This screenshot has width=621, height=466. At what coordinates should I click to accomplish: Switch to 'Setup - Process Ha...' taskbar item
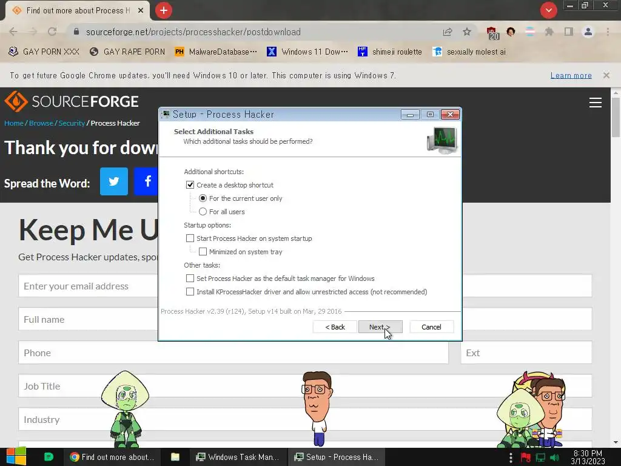tap(336, 457)
